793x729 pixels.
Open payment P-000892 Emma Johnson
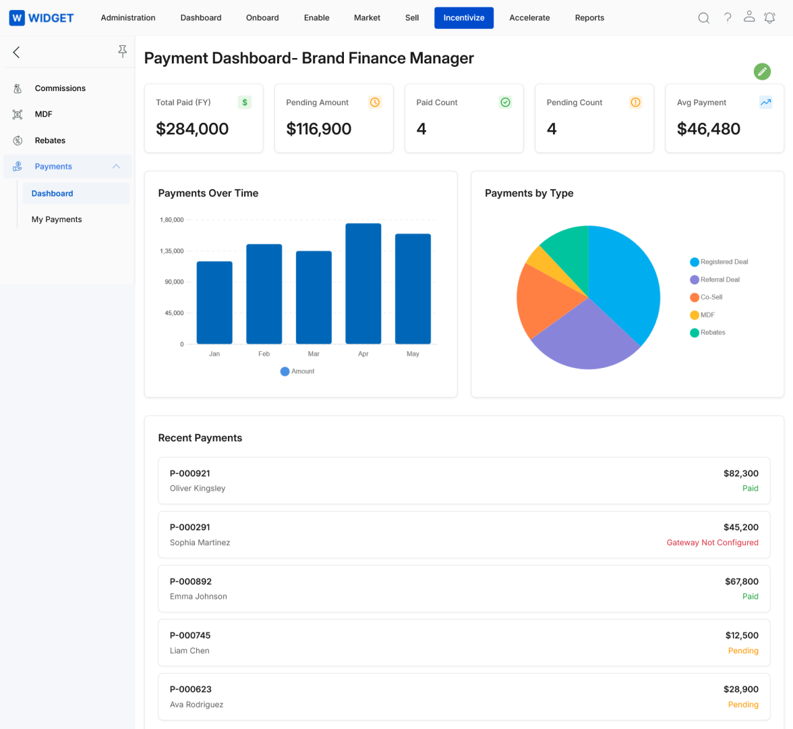tap(464, 589)
